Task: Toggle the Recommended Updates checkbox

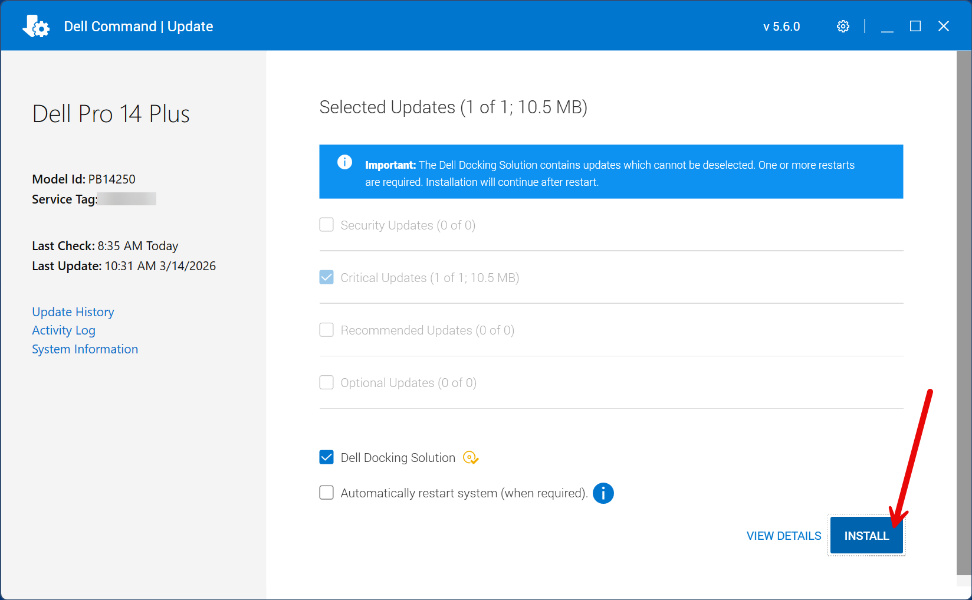Action: point(326,330)
